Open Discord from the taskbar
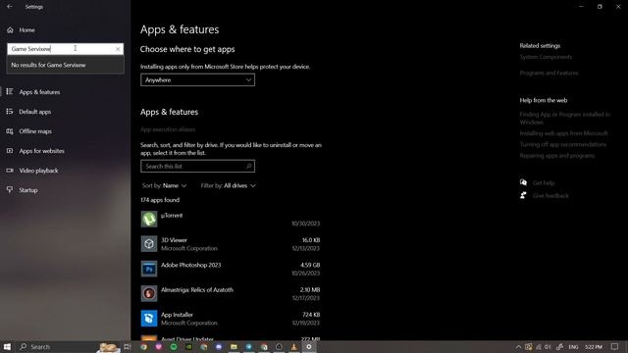This screenshot has width=628, height=353. pyautogui.click(x=219, y=346)
